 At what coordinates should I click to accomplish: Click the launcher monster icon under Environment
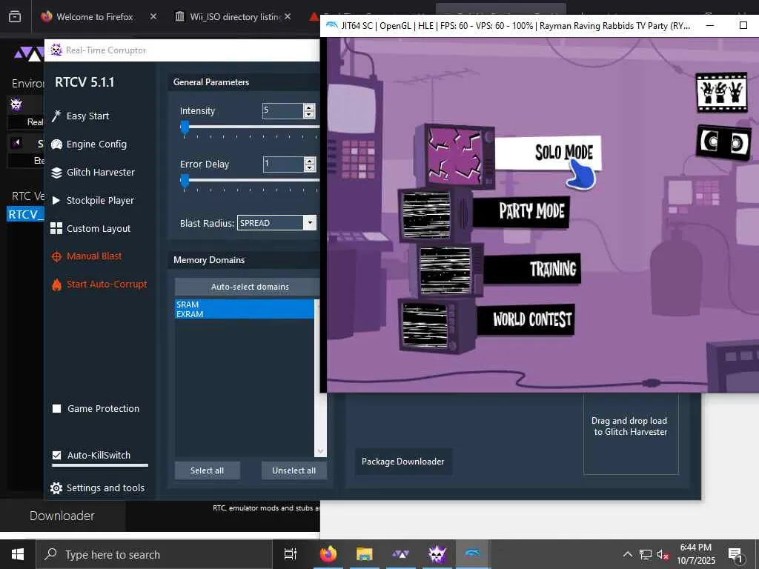point(16,104)
